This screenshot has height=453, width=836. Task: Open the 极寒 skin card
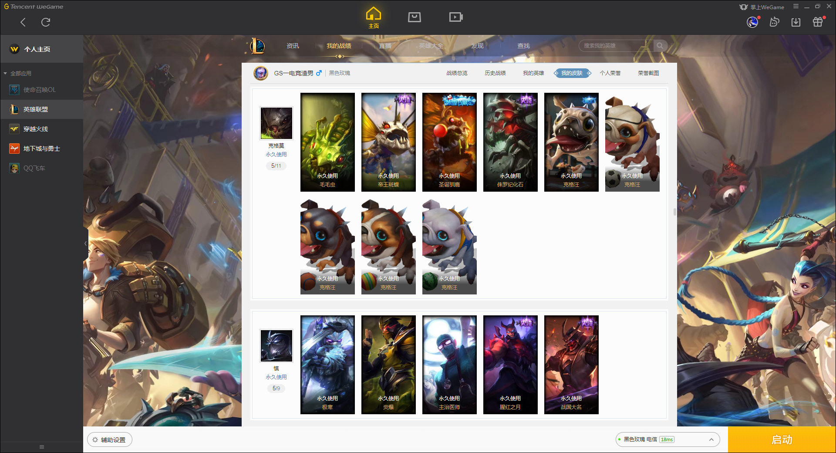(327, 365)
